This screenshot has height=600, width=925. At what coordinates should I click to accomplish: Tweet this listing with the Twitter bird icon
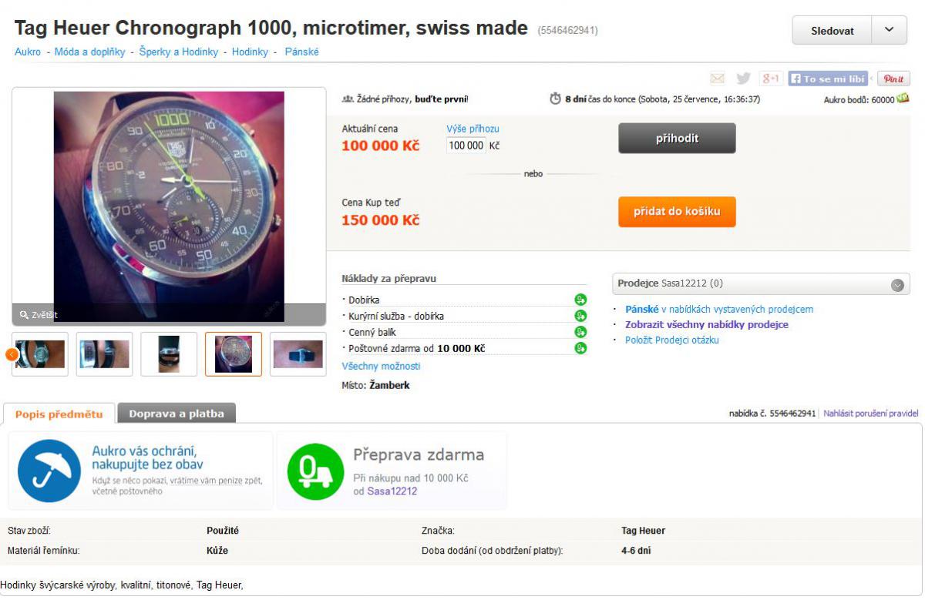click(743, 79)
